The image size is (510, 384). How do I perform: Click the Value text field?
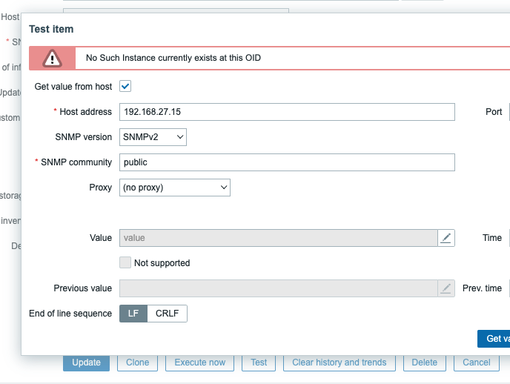coord(278,238)
